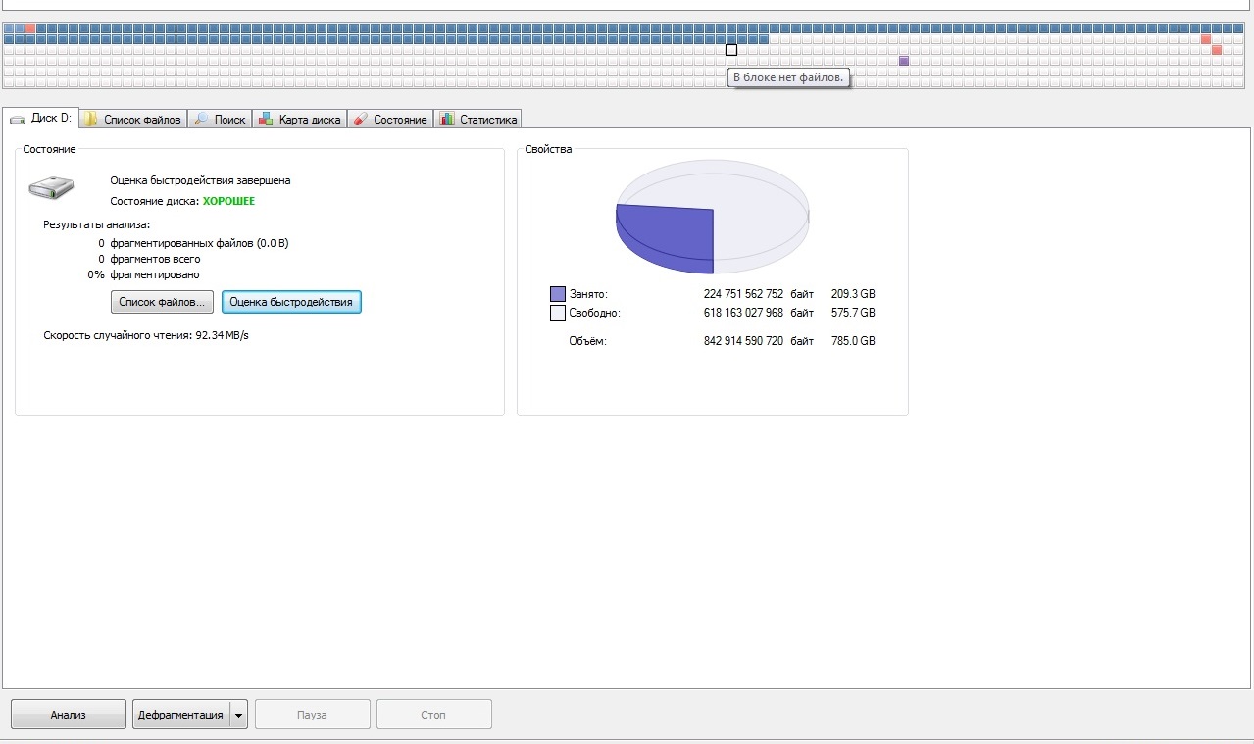Screen dimensions: 1254x744
Task: Select the purple block in the disk map
Action: click(x=904, y=61)
